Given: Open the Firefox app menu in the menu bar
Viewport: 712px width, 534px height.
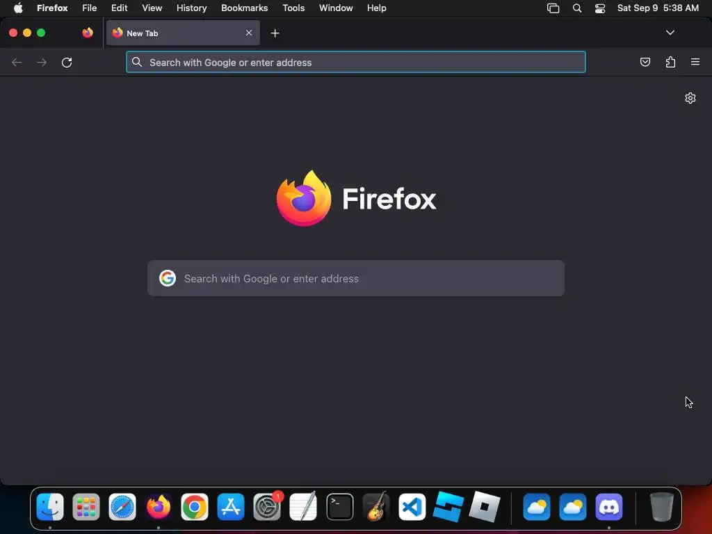Looking at the screenshot, I should (x=52, y=8).
